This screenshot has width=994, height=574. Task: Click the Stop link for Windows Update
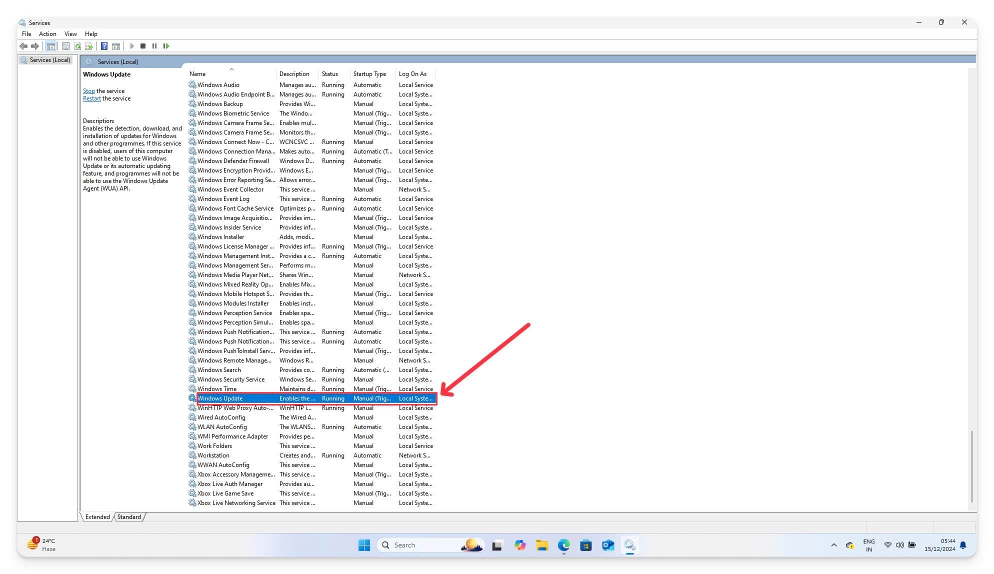point(88,90)
